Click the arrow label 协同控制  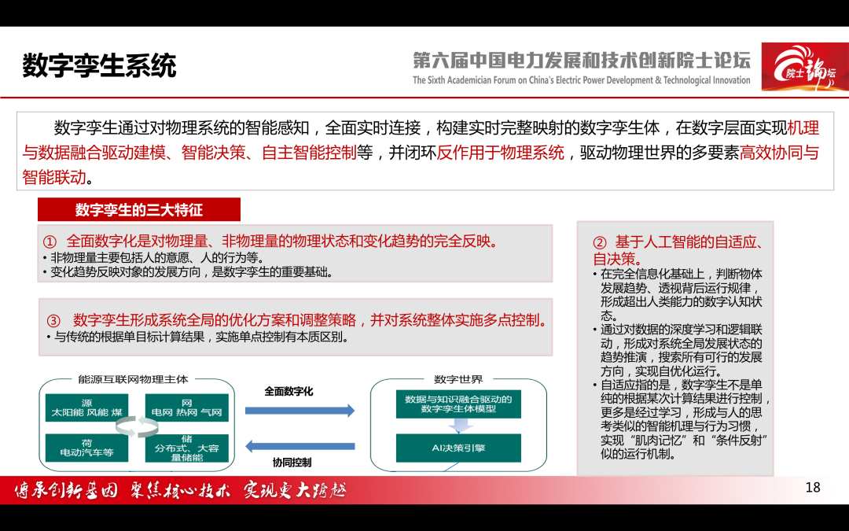[292, 463]
